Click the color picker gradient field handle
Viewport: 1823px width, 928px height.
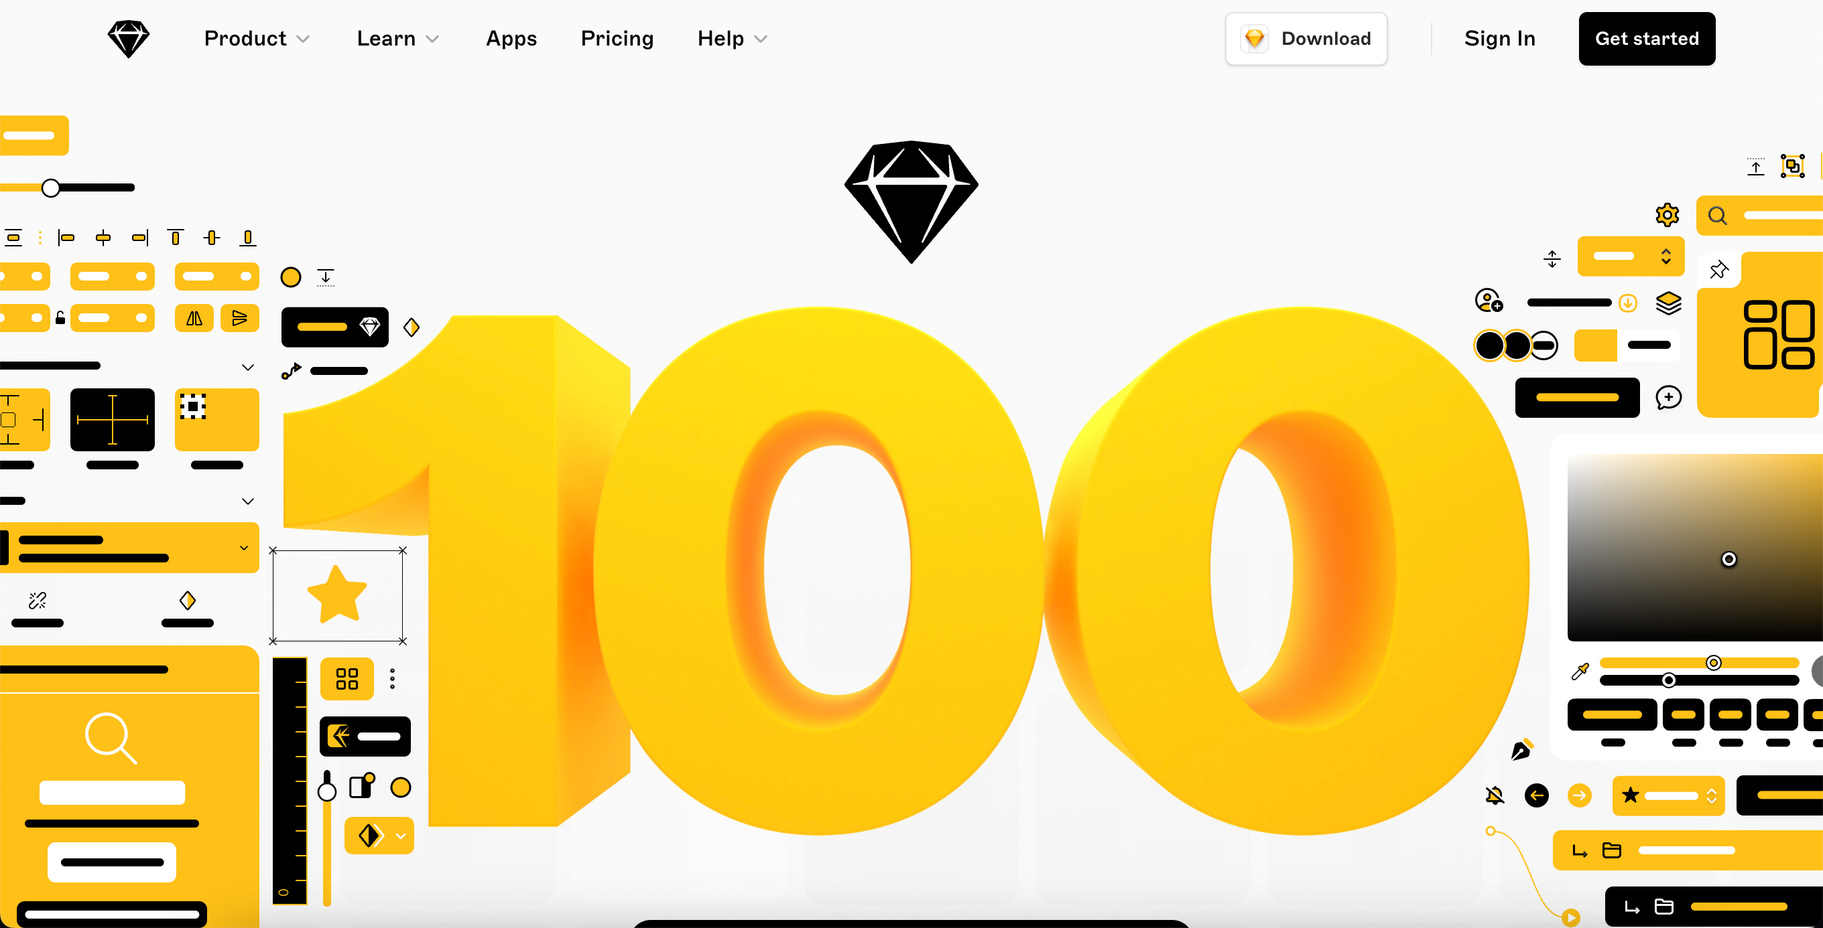tap(1728, 559)
